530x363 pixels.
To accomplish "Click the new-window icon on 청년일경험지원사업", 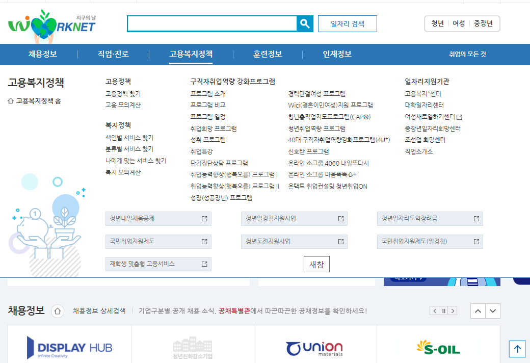I will coord(340,218).
